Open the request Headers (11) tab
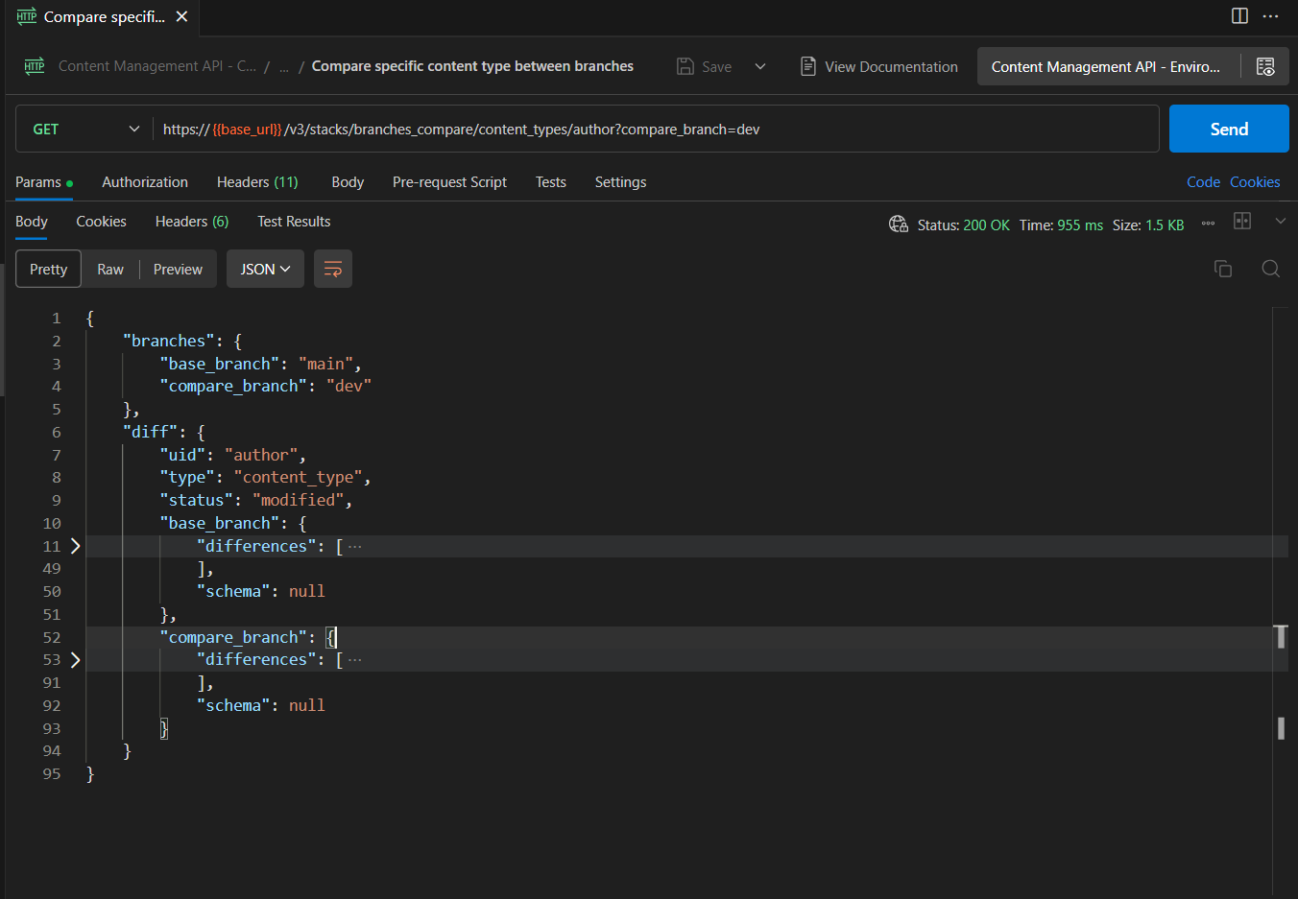The width and height of the screenshot is (1298, 899). [257, 182]
